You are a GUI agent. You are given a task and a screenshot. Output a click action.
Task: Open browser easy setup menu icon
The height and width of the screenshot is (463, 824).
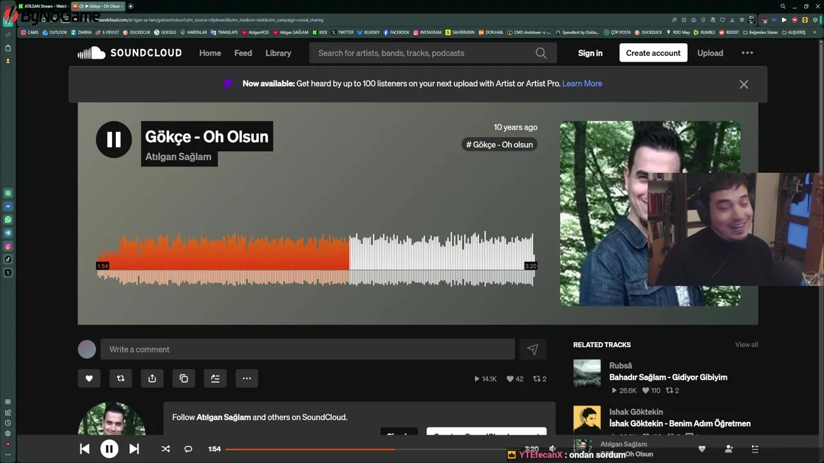click(x=742, y=20)
